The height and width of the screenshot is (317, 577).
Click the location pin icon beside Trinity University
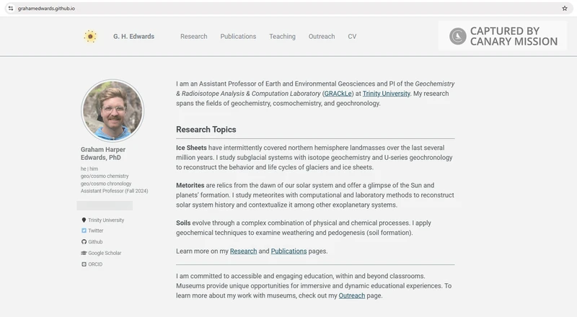[84, 220]
